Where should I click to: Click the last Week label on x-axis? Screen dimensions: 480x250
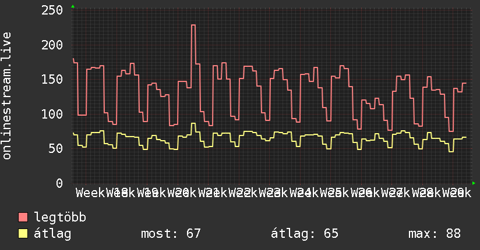457,193
